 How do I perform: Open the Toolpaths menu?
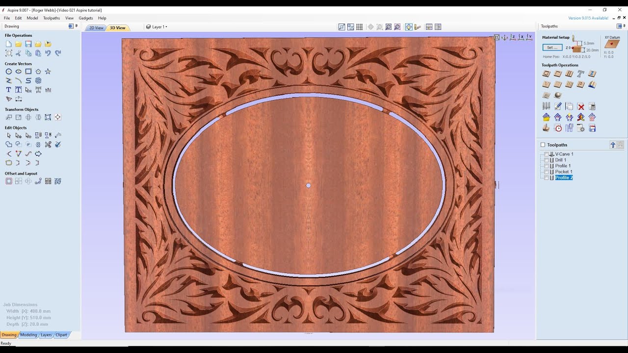click(52, 18)
